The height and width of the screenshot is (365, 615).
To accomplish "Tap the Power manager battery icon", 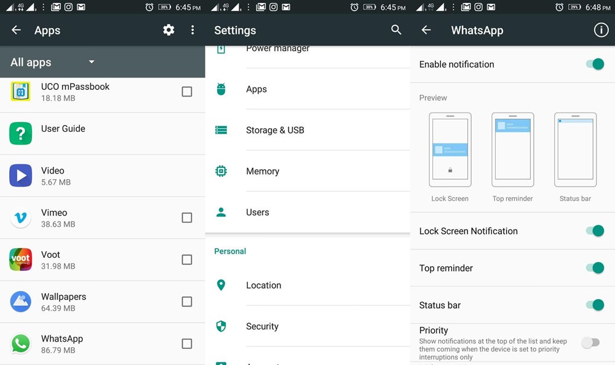I will [221, 49].
